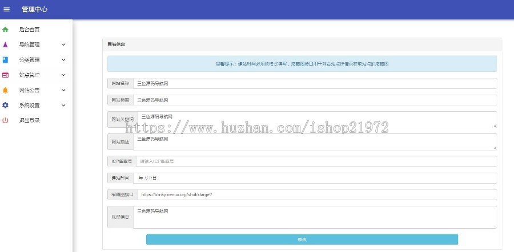Click the system settings gear icon
Image resolution: width=514 pixels, height=252 pixels.
coord(5,105)
